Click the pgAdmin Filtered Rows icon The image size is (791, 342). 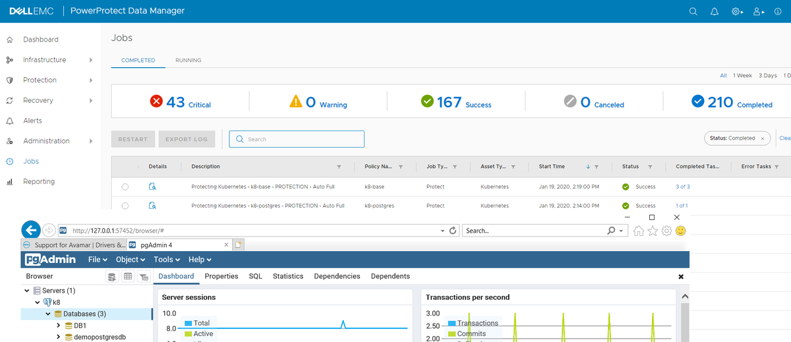pyautogui.click(x=144, y=277)
